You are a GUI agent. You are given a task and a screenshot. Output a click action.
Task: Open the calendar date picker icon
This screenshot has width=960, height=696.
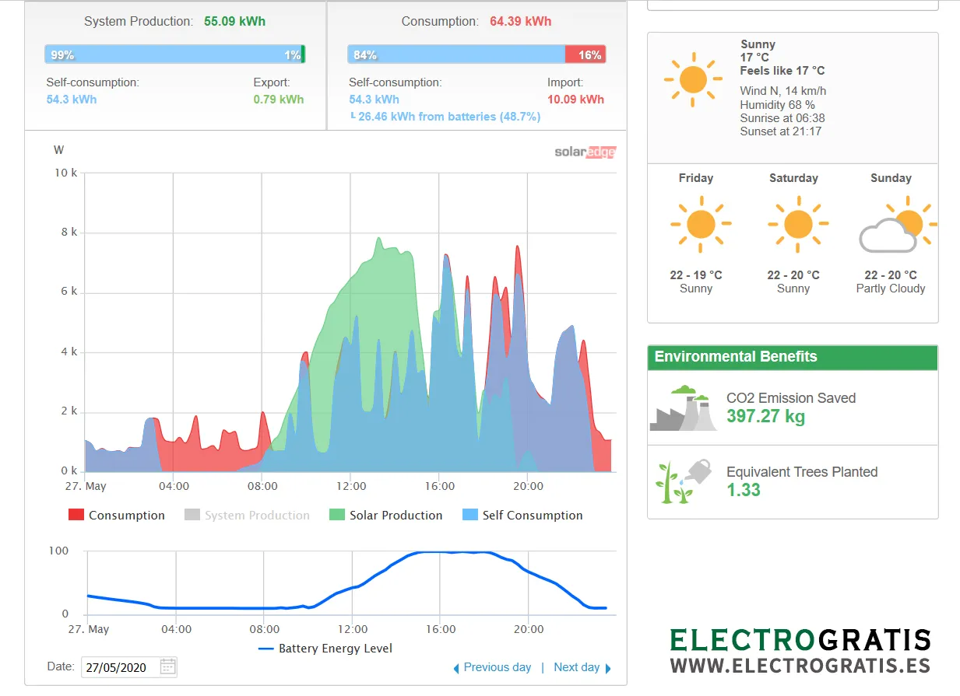point(168,666)
